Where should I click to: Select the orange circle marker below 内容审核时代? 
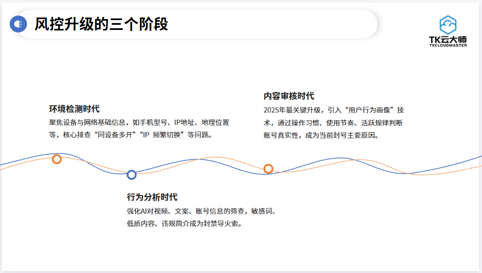click(268, 169)
